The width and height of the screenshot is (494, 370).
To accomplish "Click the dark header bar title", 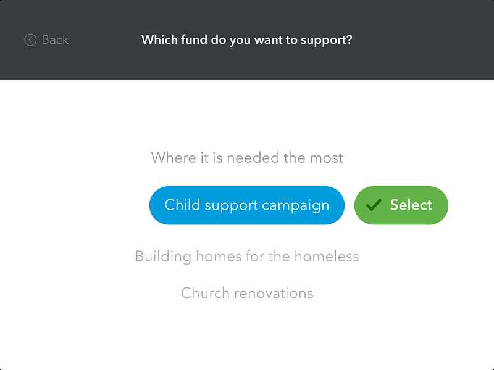I will 247,39.
